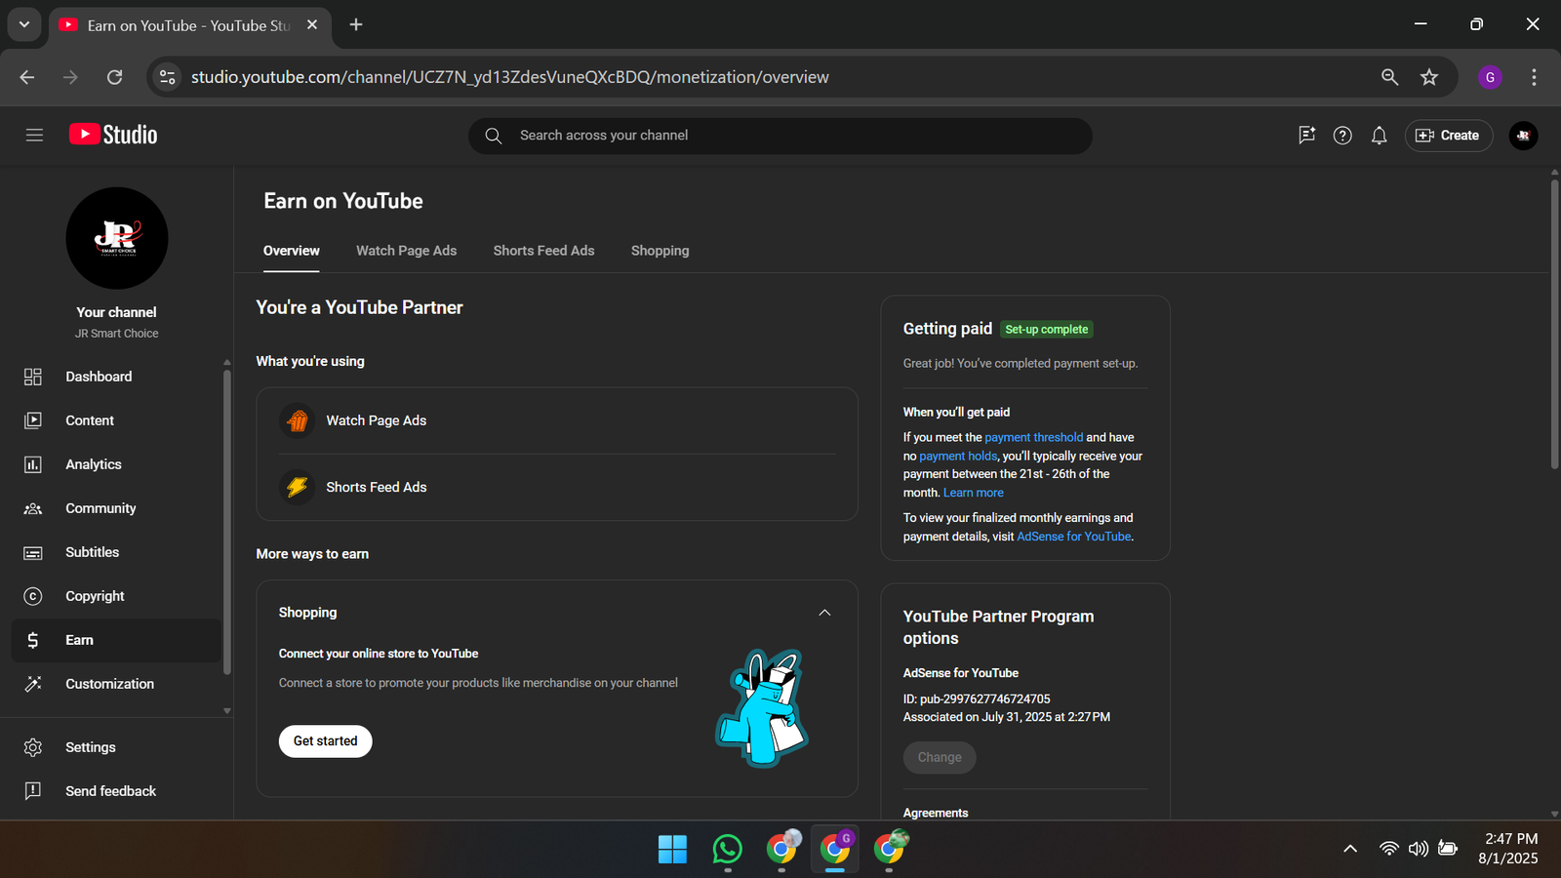Click the site information icon in address bar

(x=168, y=77)
